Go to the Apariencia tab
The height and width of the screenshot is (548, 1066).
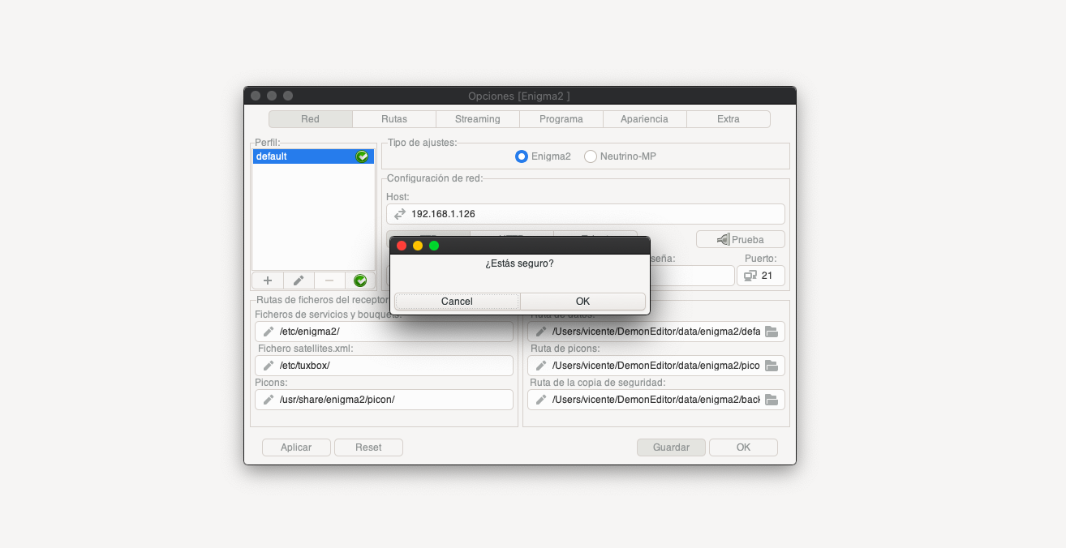644,119
